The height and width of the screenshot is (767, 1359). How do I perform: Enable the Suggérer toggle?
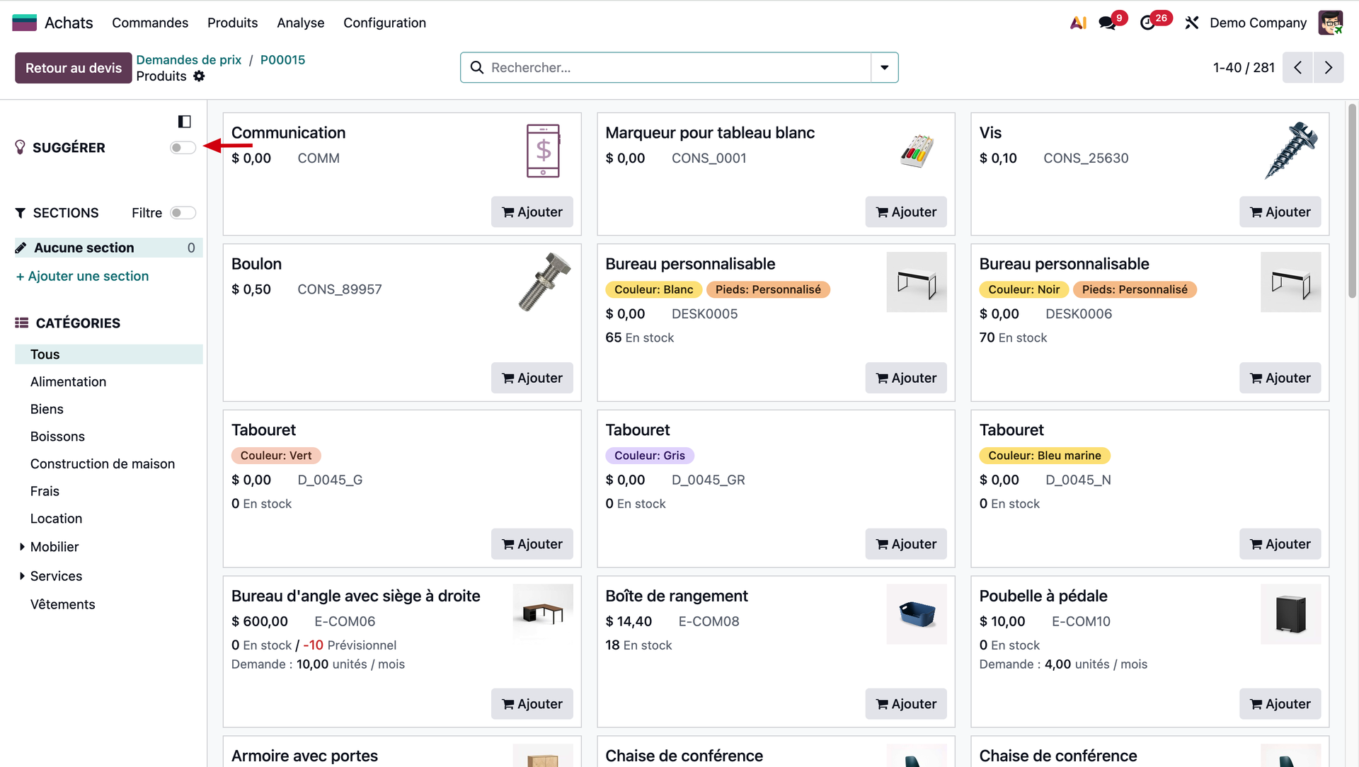point(183,148)
